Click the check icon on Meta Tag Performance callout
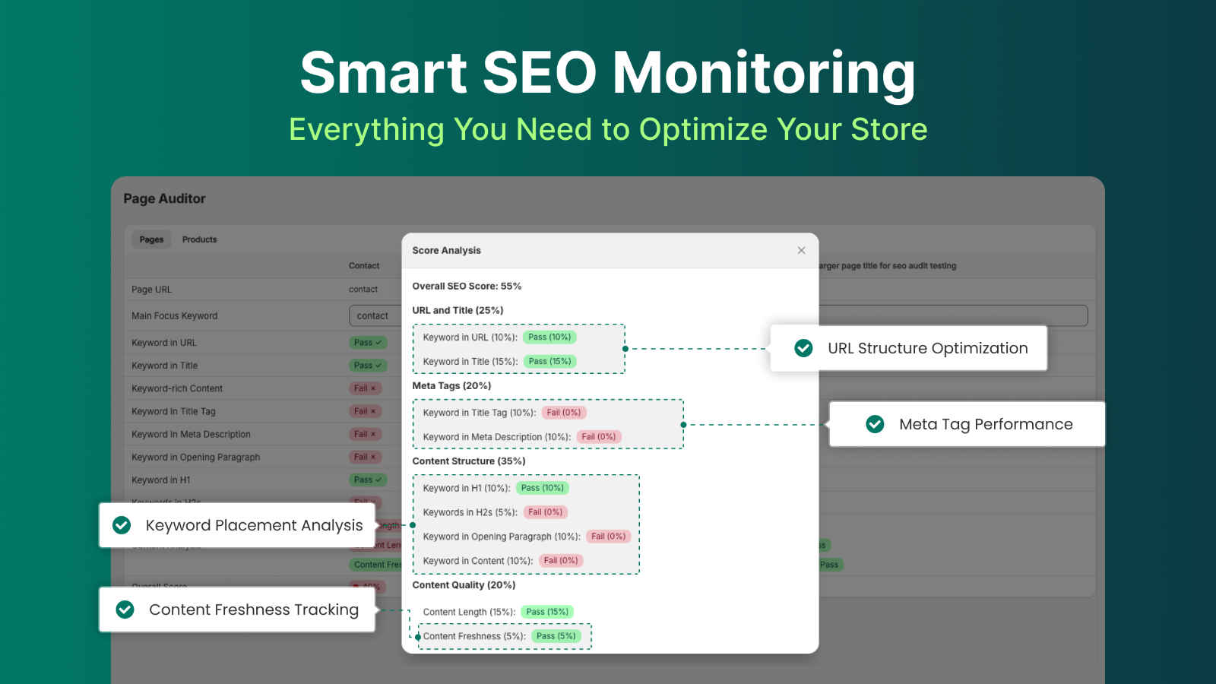This screenshot has width=1216, height=684. [876, 424]
